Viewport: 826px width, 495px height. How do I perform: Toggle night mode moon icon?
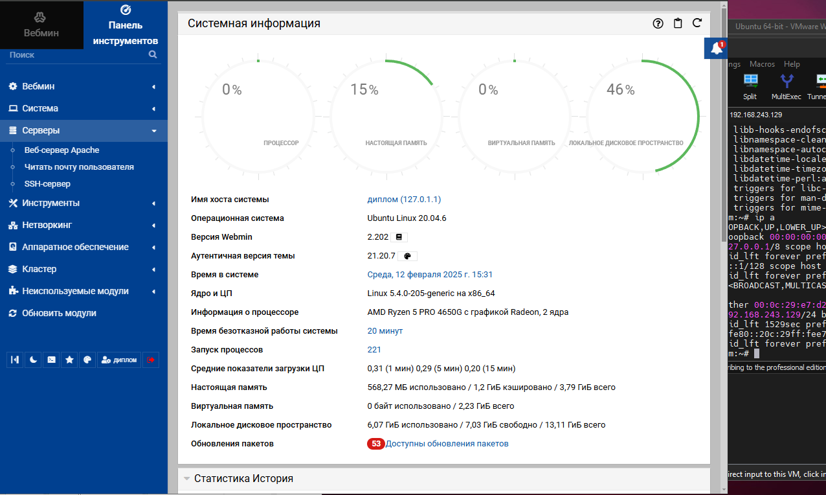click(x=33, y=360)
